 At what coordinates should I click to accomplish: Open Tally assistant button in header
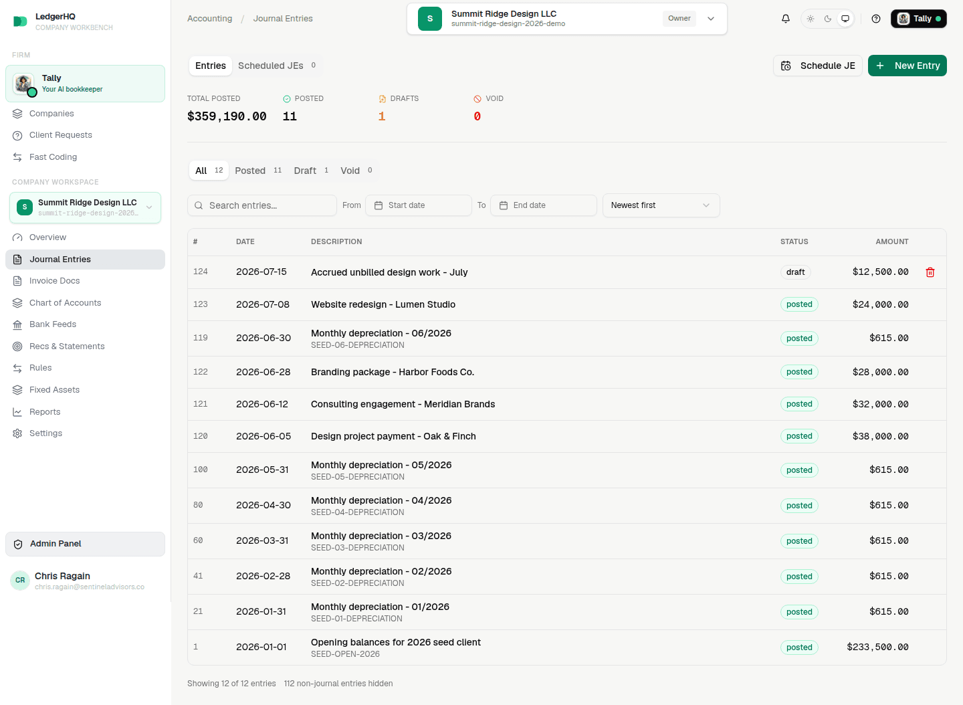[x=918, y=19]
